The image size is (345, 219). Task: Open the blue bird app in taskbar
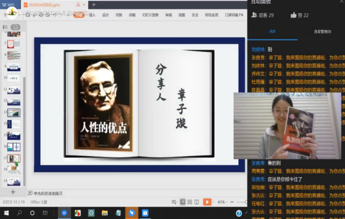tap(132, 213)
